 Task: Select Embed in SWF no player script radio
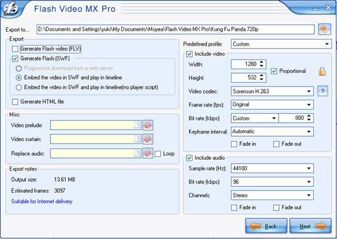pyautogui.click(x=19, y=88)
